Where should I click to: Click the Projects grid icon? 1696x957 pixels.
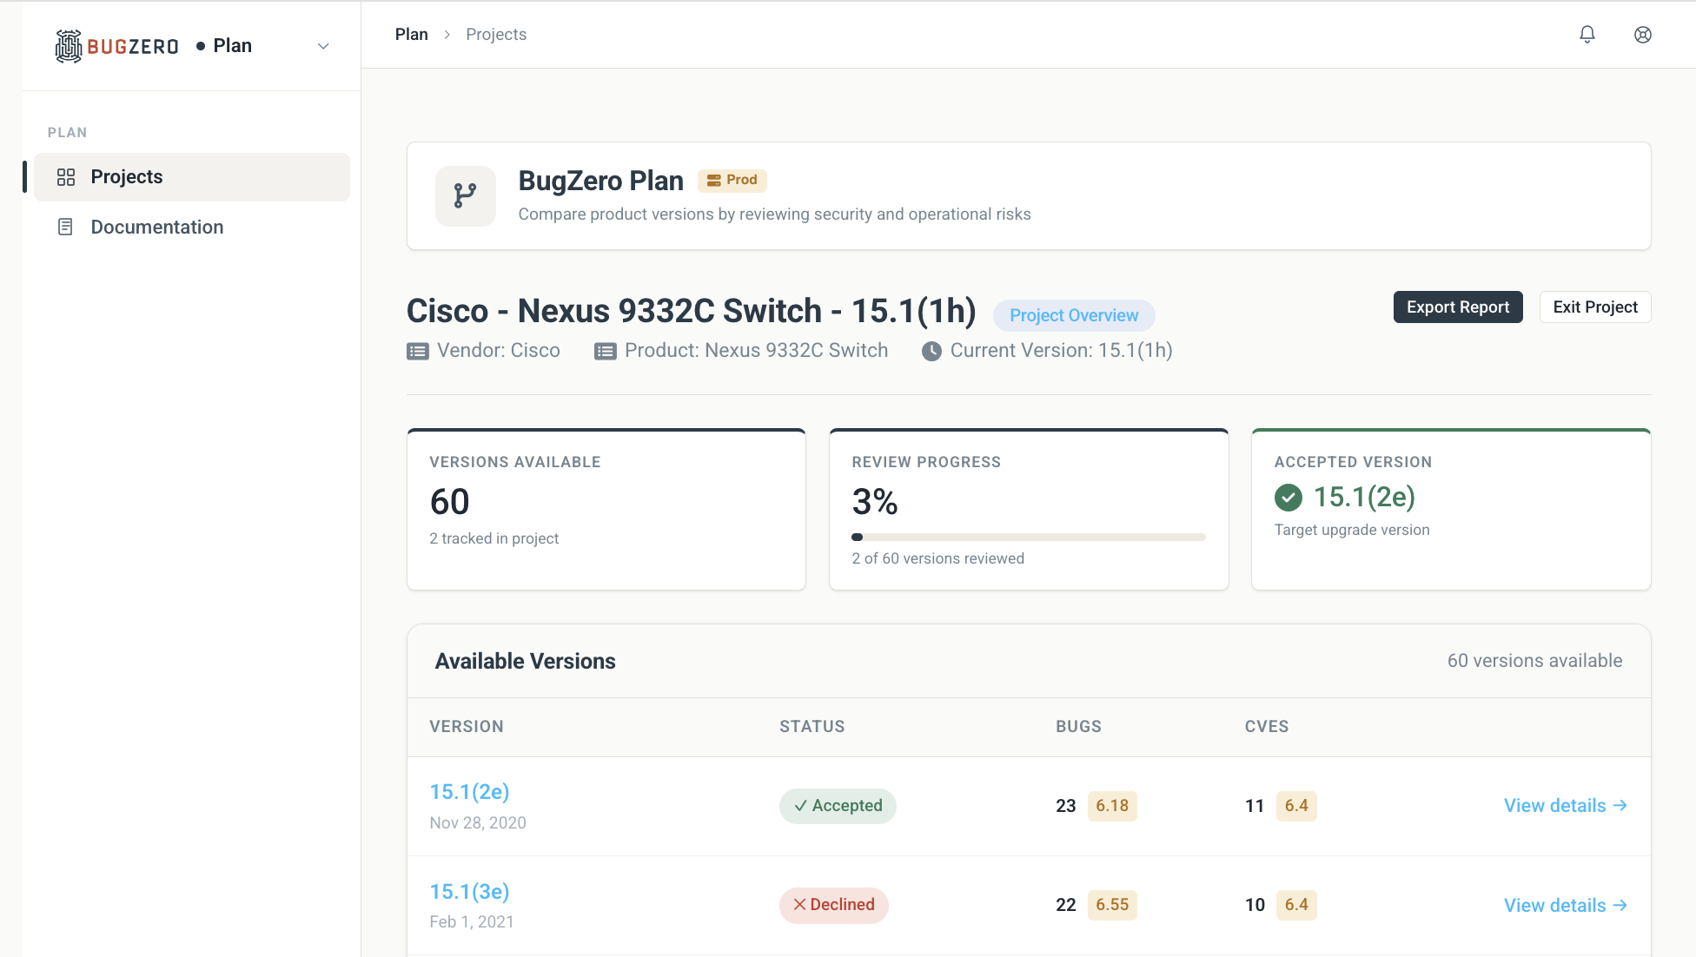(x=66, y=177)
